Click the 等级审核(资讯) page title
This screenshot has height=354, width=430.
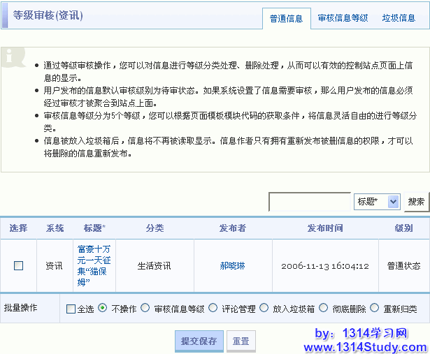pos(48,15)
